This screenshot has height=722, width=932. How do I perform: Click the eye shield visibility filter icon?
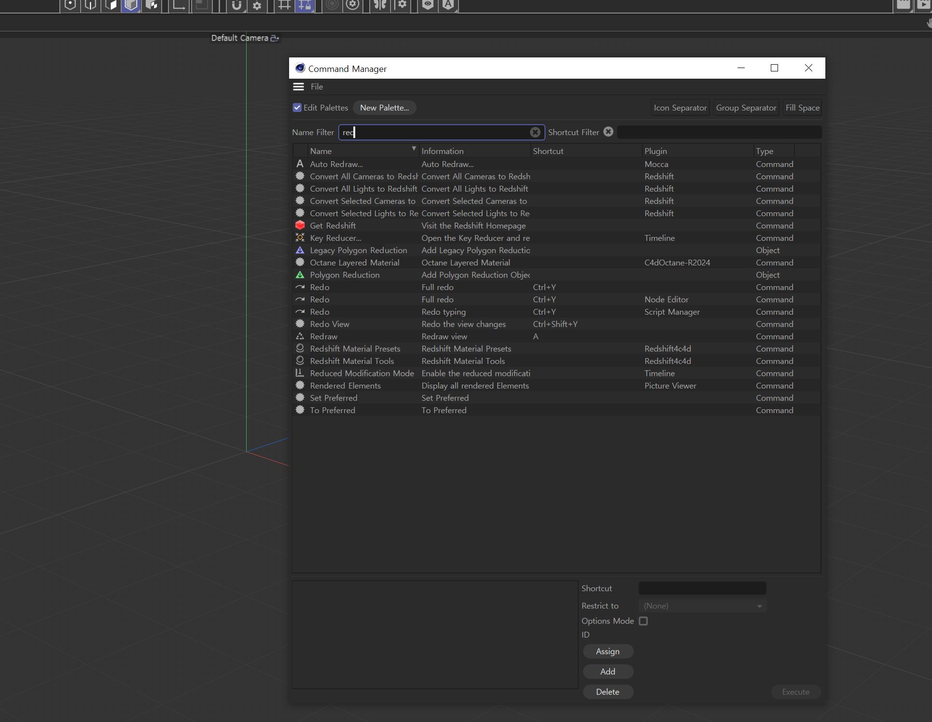[428, 5]
